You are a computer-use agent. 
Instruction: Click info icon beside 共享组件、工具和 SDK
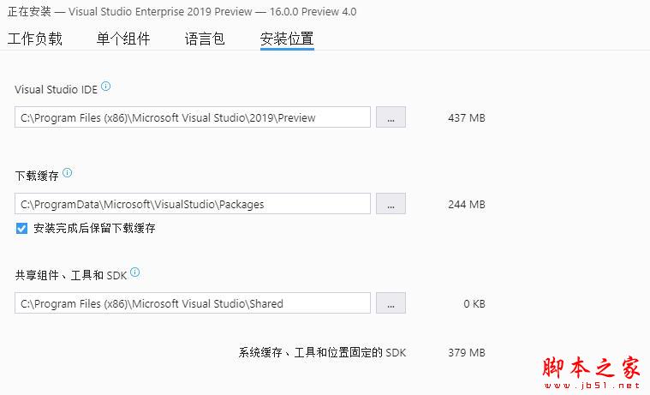coord(134,273)
